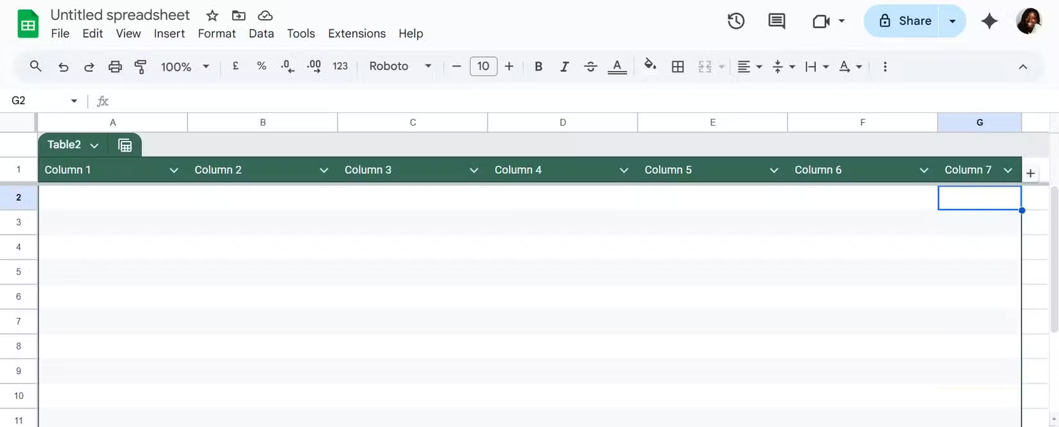Click the paint format roller icon
The image size is (1059, 427).
(141, 67)
